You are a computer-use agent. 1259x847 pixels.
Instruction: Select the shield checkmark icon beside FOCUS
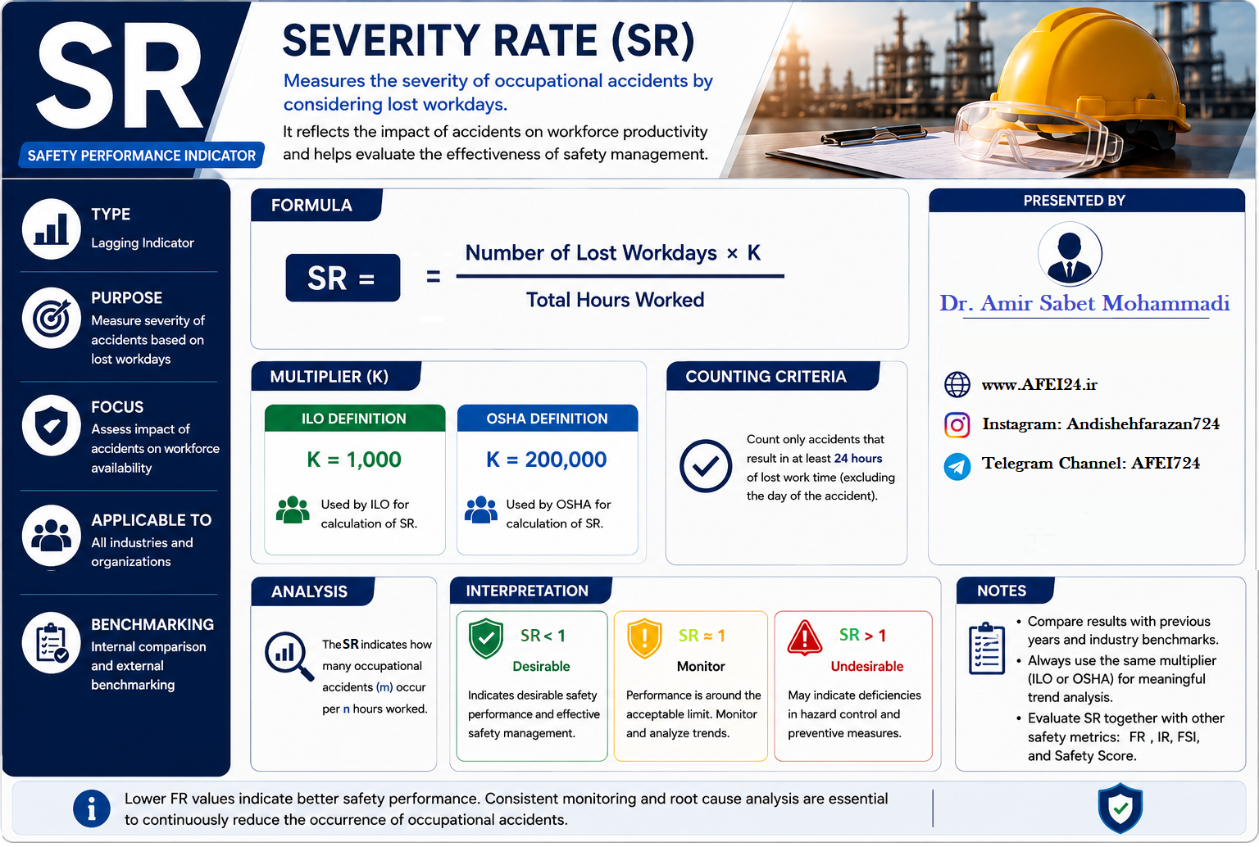tap(51, 426)
